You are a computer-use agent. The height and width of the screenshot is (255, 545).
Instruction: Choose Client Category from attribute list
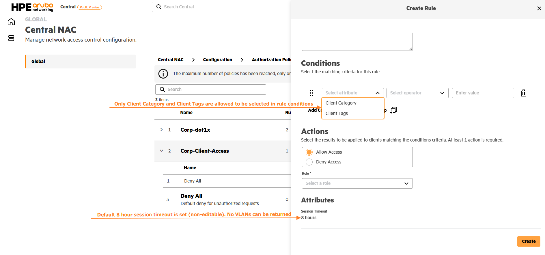click(x=353, y=103)
